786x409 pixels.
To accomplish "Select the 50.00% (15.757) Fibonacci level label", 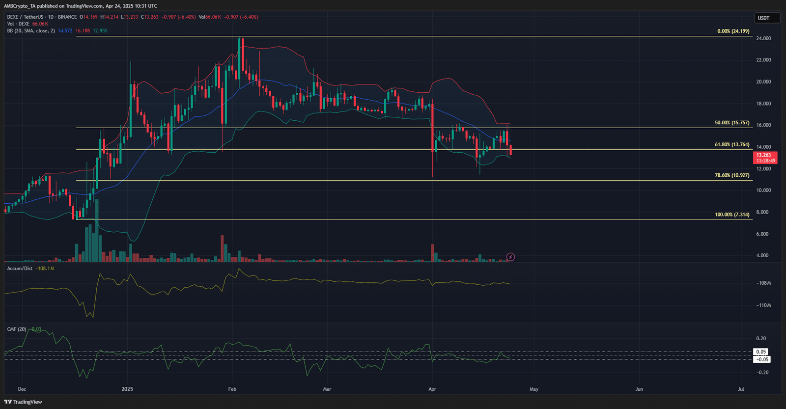I will 732,122.
